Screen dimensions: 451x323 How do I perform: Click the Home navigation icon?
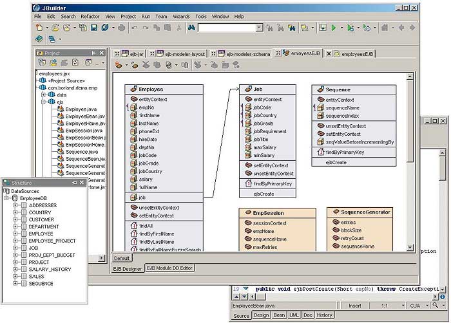(x=385, y=28)
